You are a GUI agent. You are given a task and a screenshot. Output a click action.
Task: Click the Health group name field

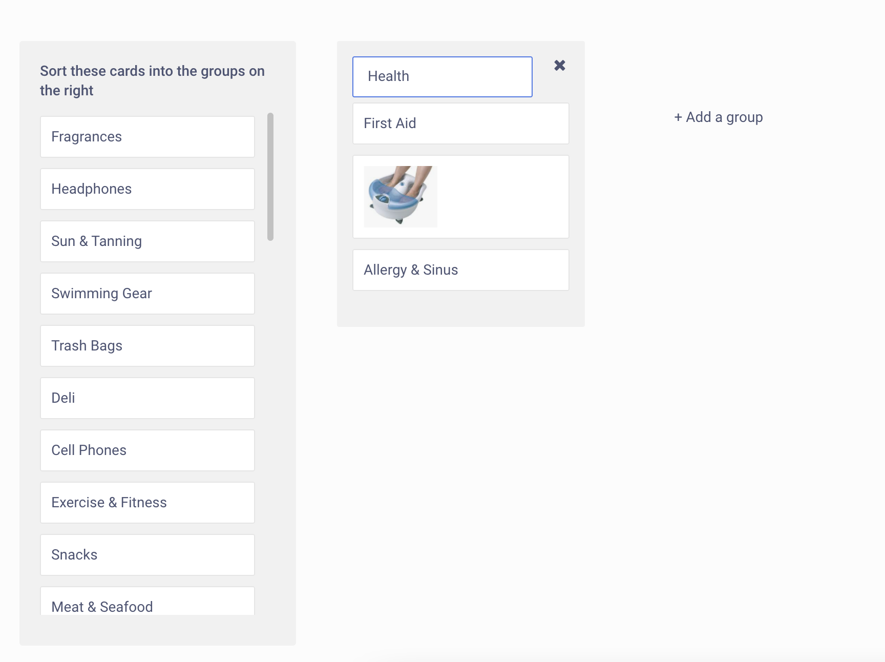[442, 77]
